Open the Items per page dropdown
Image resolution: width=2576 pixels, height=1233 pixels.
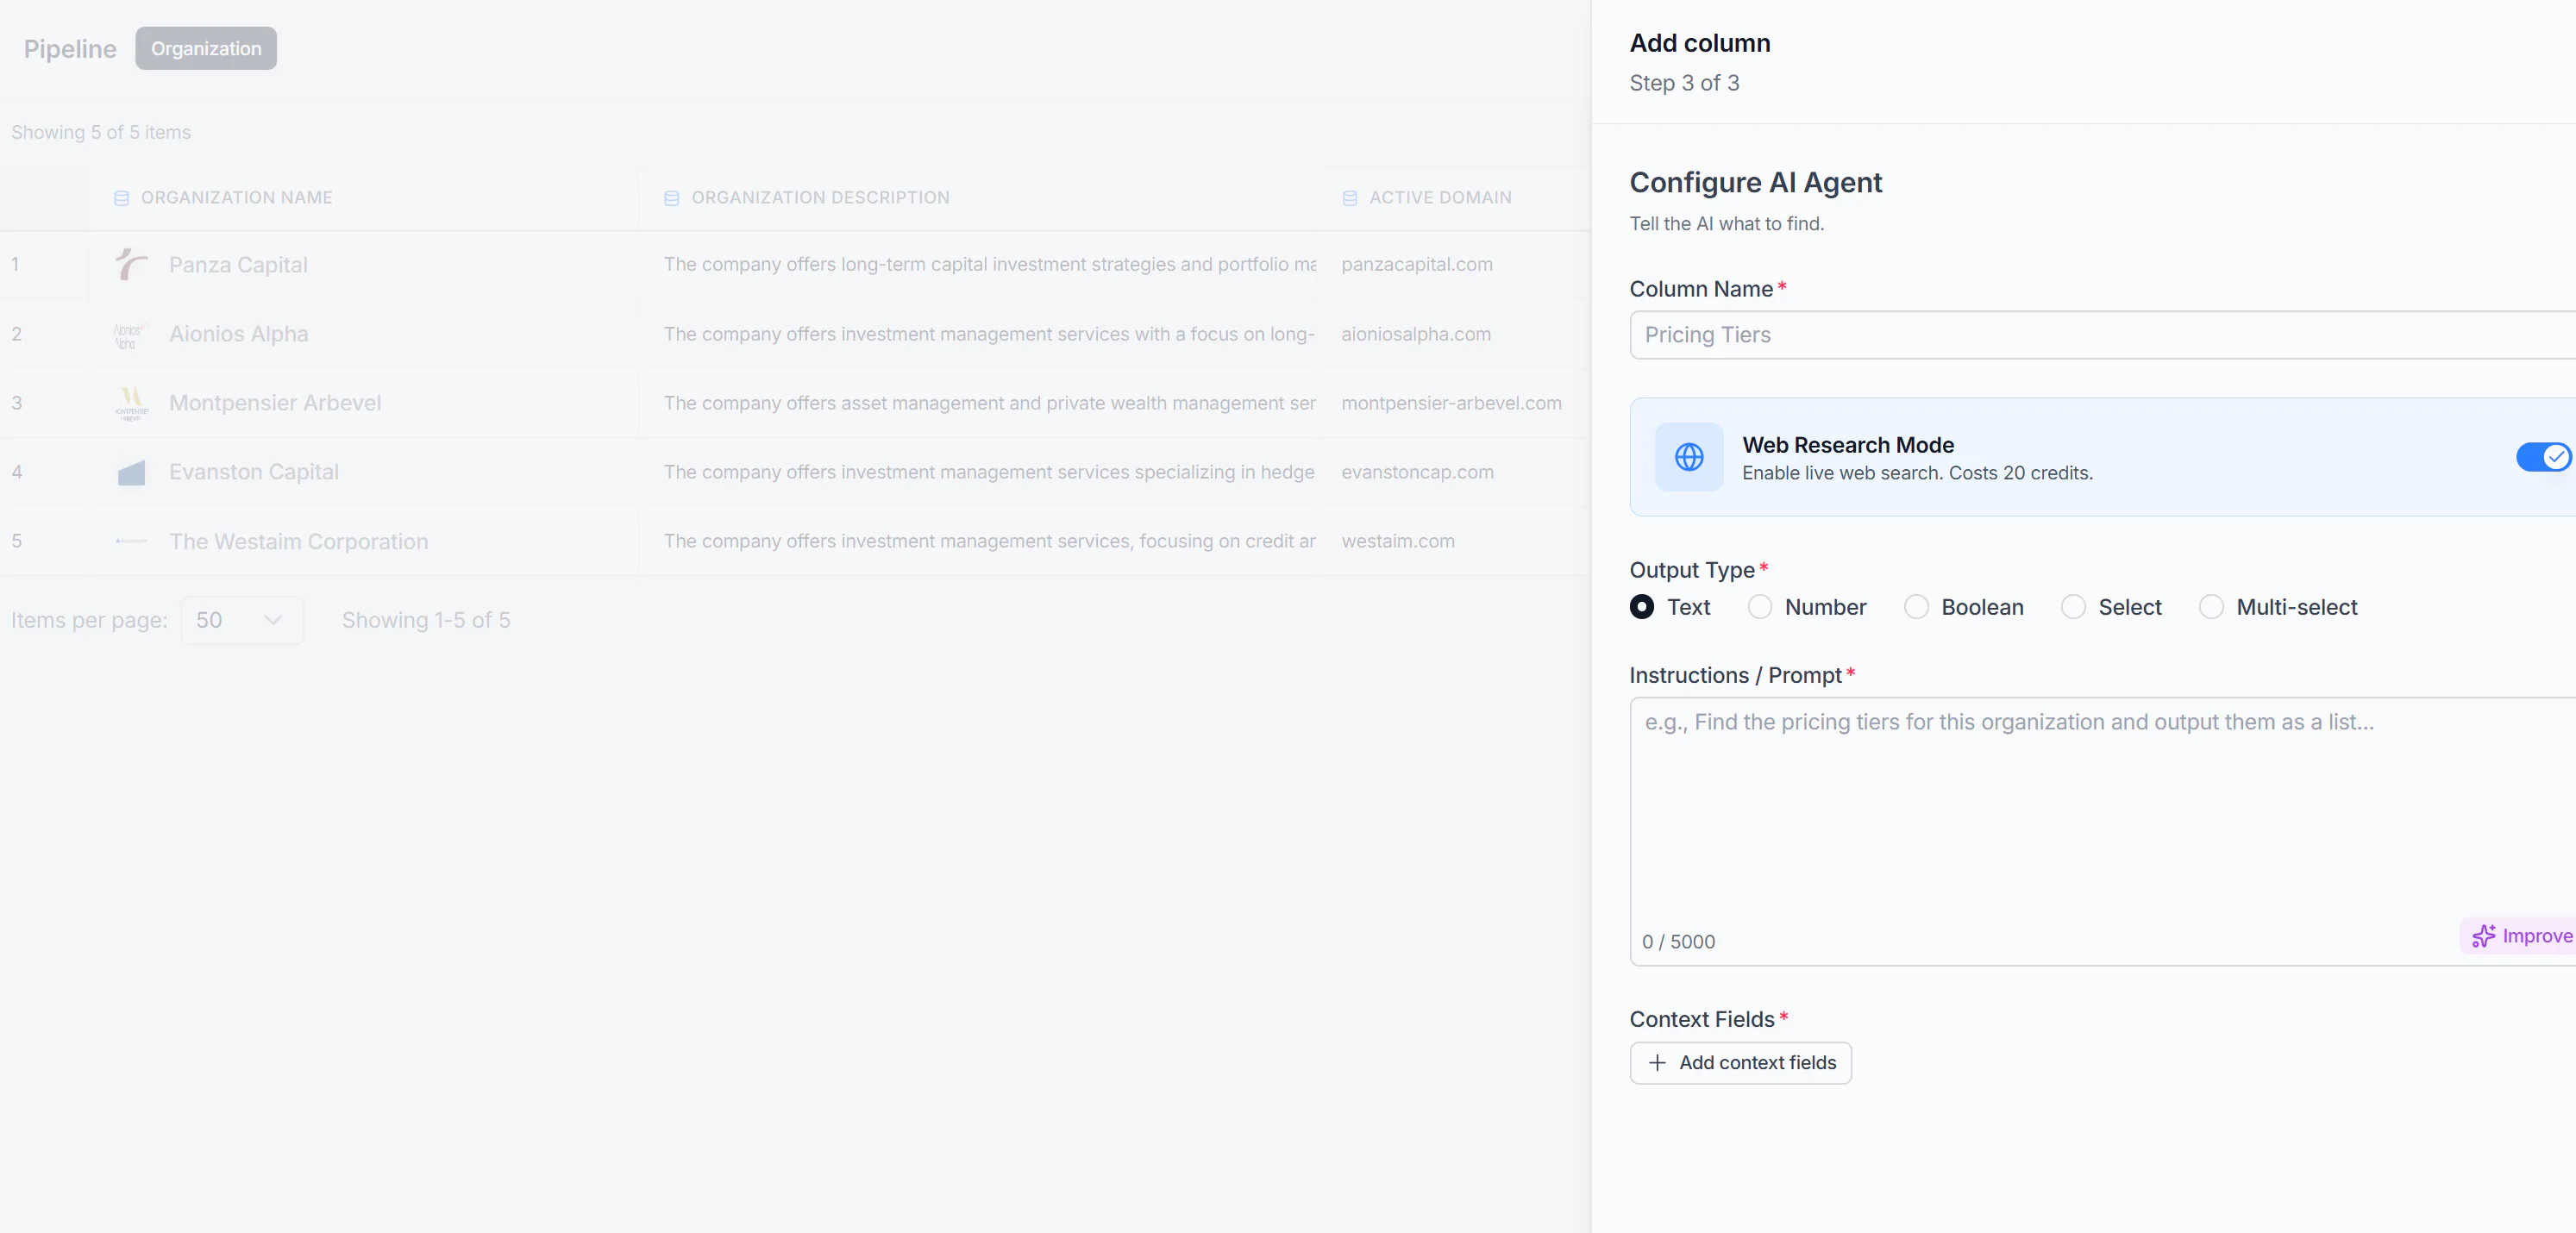[x=242, y=620]
